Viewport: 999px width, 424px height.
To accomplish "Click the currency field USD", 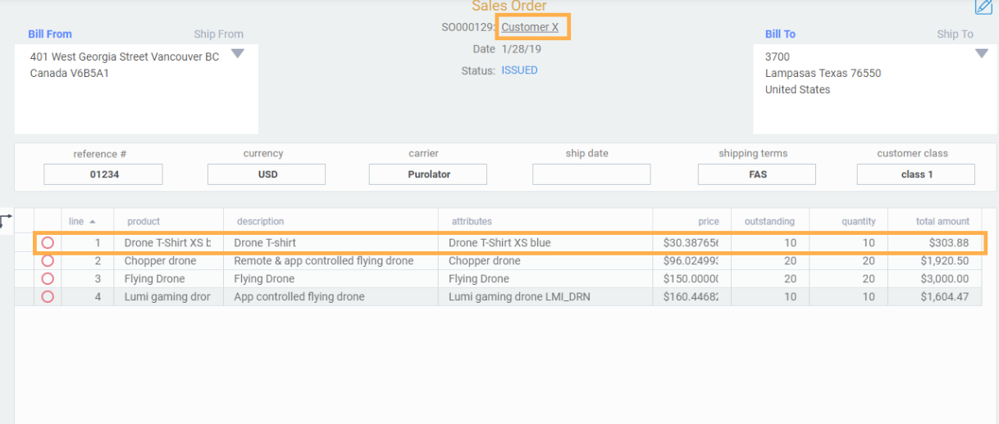I will [x=267, y=174].
